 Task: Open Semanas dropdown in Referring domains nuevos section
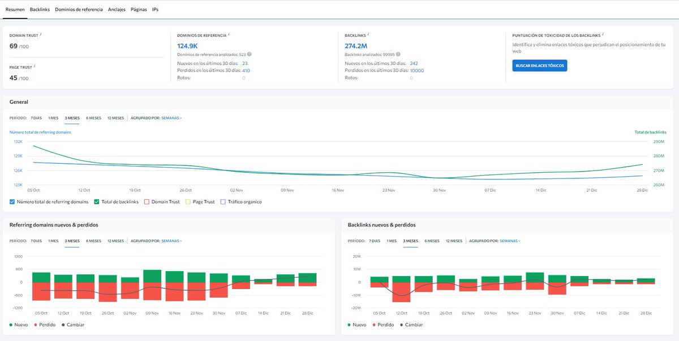coord(172,241)
